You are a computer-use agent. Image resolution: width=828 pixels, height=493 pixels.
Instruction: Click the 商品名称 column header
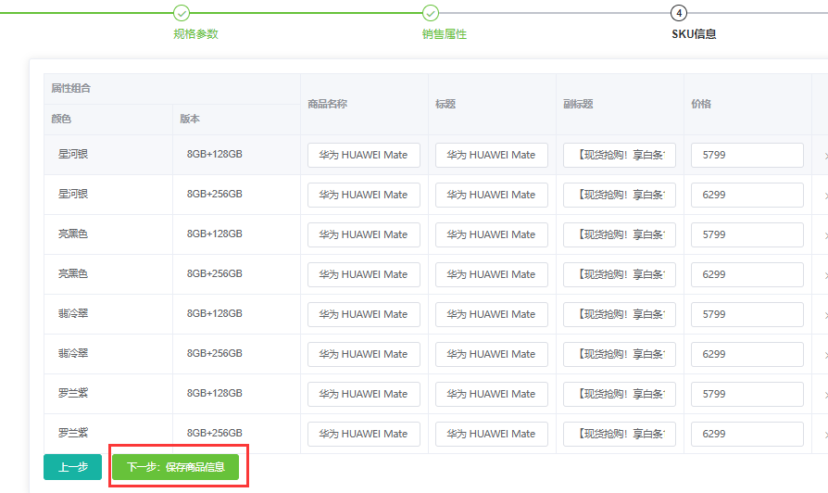[327, 104]
